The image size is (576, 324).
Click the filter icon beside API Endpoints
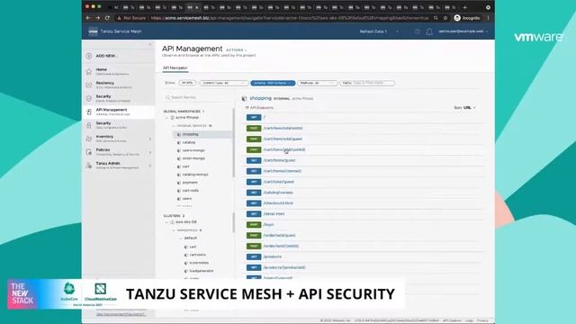pos(247,108)
